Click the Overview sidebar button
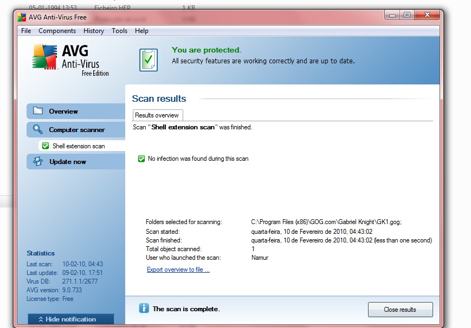The height and width of the screenshot is (328, 471). point(76,111)
